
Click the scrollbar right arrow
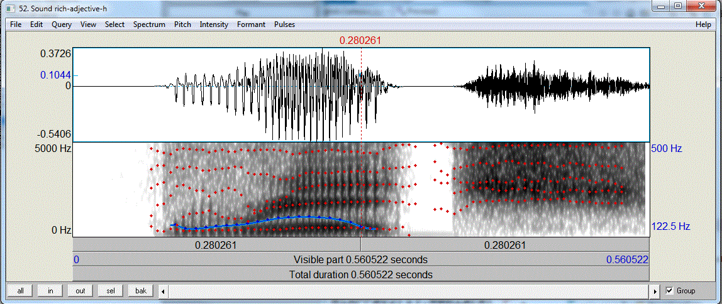point(656,291)
